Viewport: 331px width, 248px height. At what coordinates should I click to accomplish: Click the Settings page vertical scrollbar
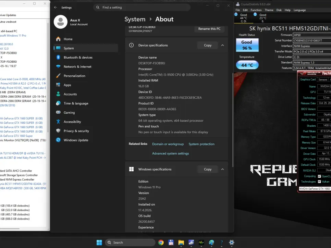pyautogui.click(x=233, y=120)
